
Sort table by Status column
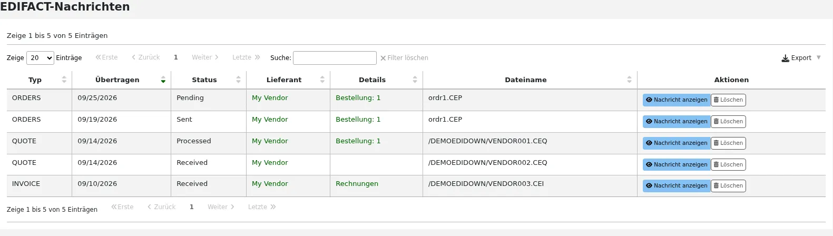pos(209,80)
